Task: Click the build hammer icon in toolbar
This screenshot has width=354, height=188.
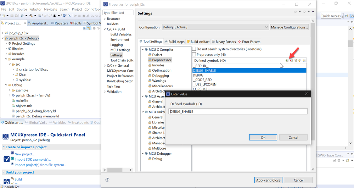Action: 30,16
